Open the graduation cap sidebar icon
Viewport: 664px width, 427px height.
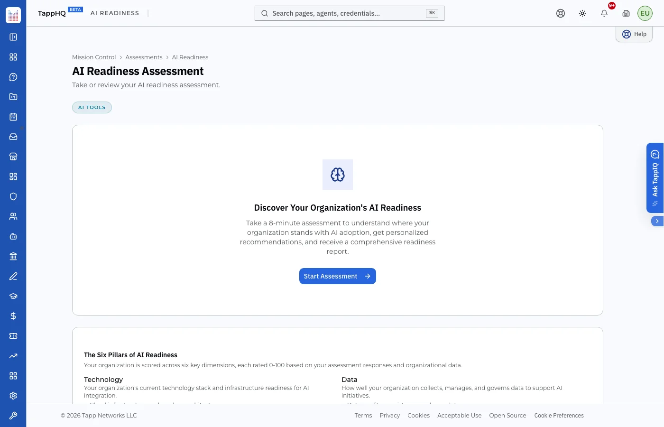13,296
